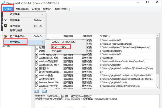Toggle the WinSxS临时文件 checkbox
The width and height of the screenshot is (162, 108).
pyautogui.click(x=37, y=54)
